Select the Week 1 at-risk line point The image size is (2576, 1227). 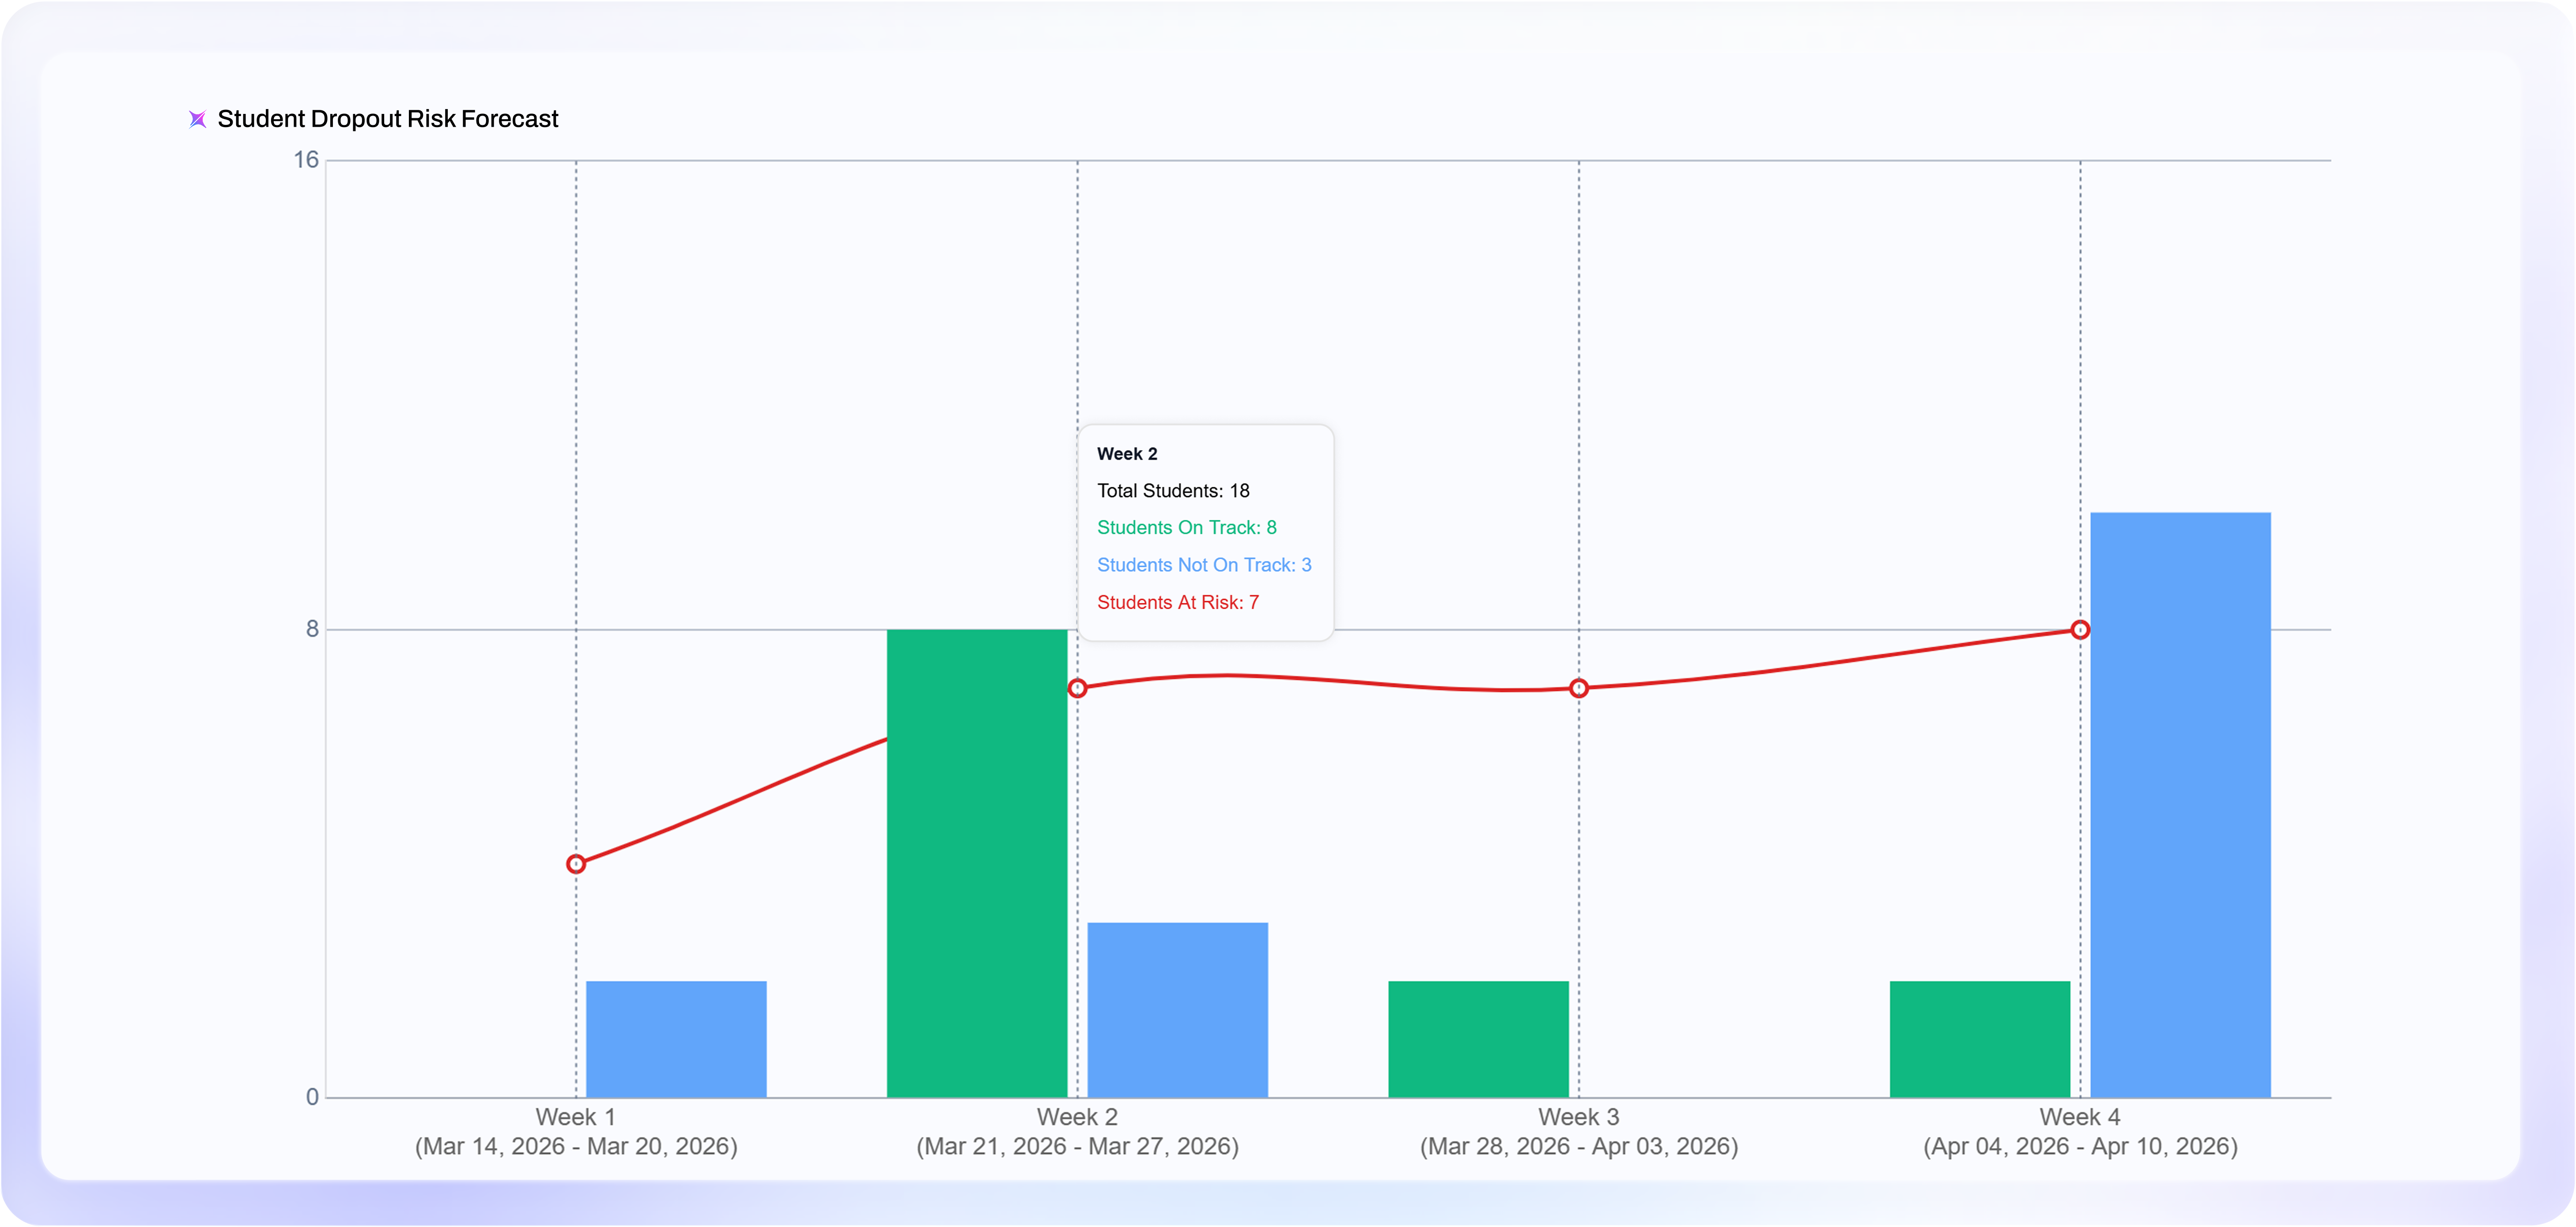click(x=576, y=864)
